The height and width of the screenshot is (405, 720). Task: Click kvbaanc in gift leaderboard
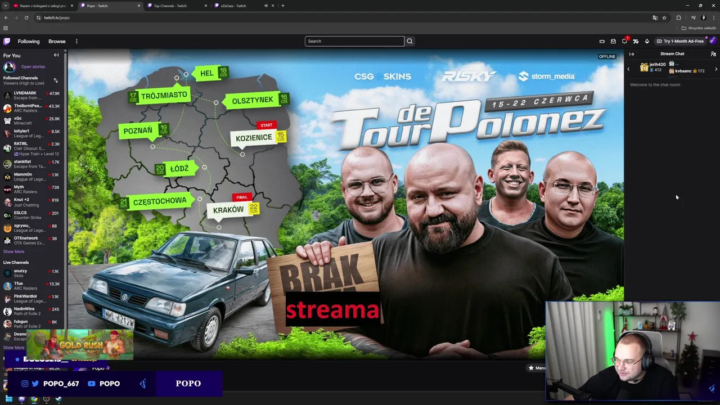(x=687, y=71)
